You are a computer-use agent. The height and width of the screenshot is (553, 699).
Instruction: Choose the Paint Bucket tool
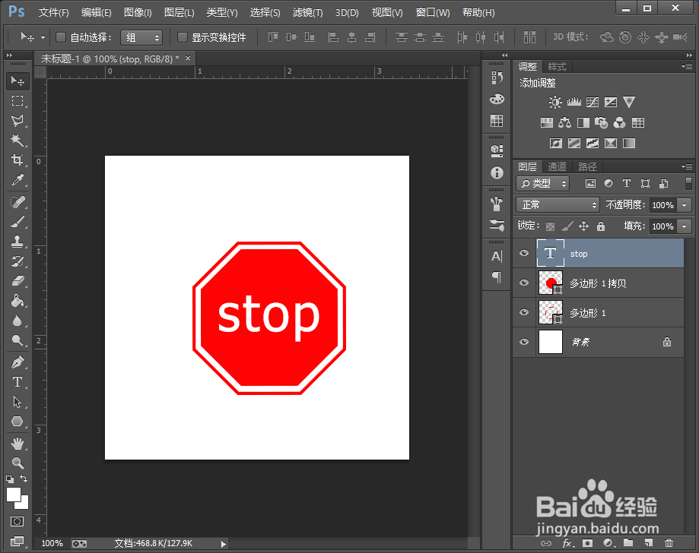click(x=17, y=301)
